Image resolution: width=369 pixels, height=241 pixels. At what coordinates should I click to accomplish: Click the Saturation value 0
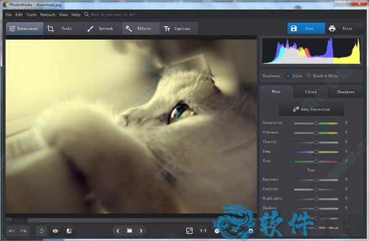(x=346, y=123)
